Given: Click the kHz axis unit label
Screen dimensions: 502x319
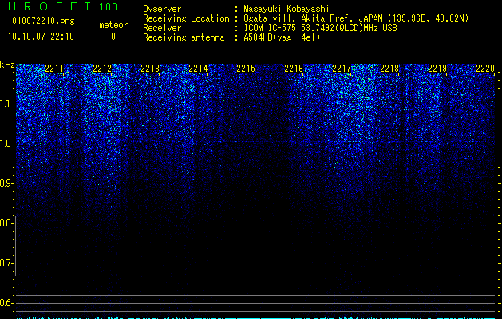Looking at the screenshot, I should [x=7, y=65].
